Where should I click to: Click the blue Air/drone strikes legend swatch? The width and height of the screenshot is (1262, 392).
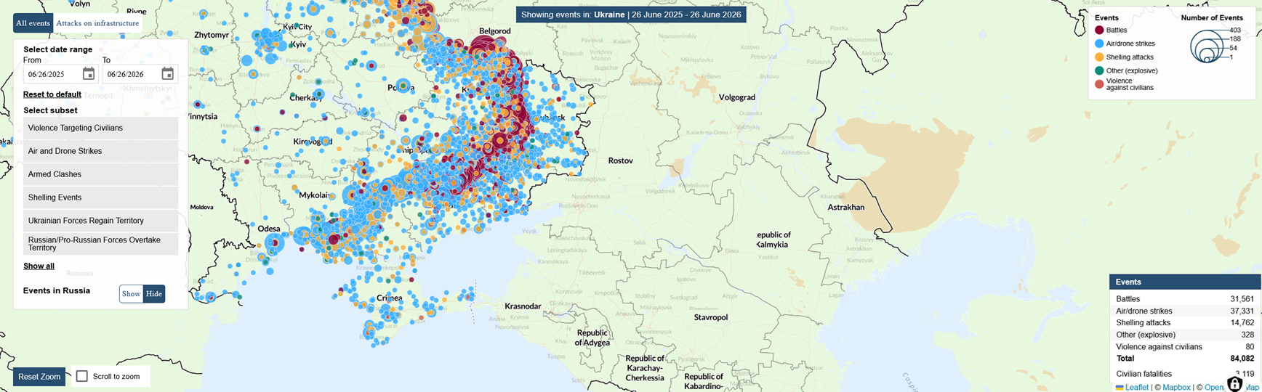point(1099,44)
